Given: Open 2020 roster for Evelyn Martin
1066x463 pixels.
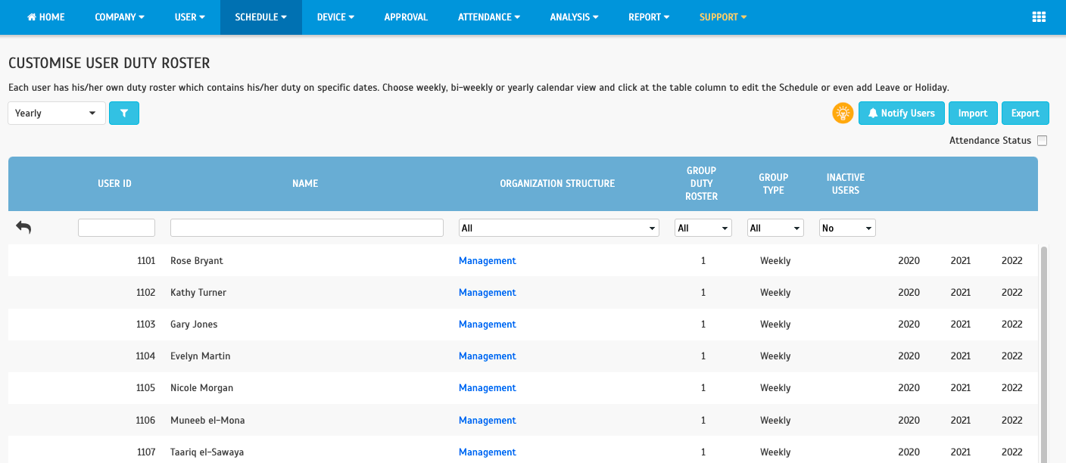Looking at the screenshot, I should [x=909, y=356].
